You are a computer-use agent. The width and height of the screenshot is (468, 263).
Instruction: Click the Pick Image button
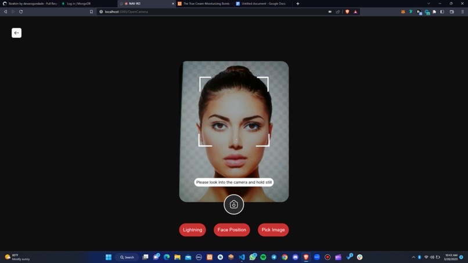tap(273, 230)
